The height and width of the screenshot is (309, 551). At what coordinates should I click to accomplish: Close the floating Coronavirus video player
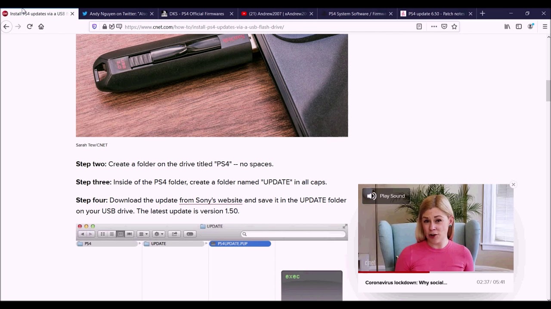point(513,185)
